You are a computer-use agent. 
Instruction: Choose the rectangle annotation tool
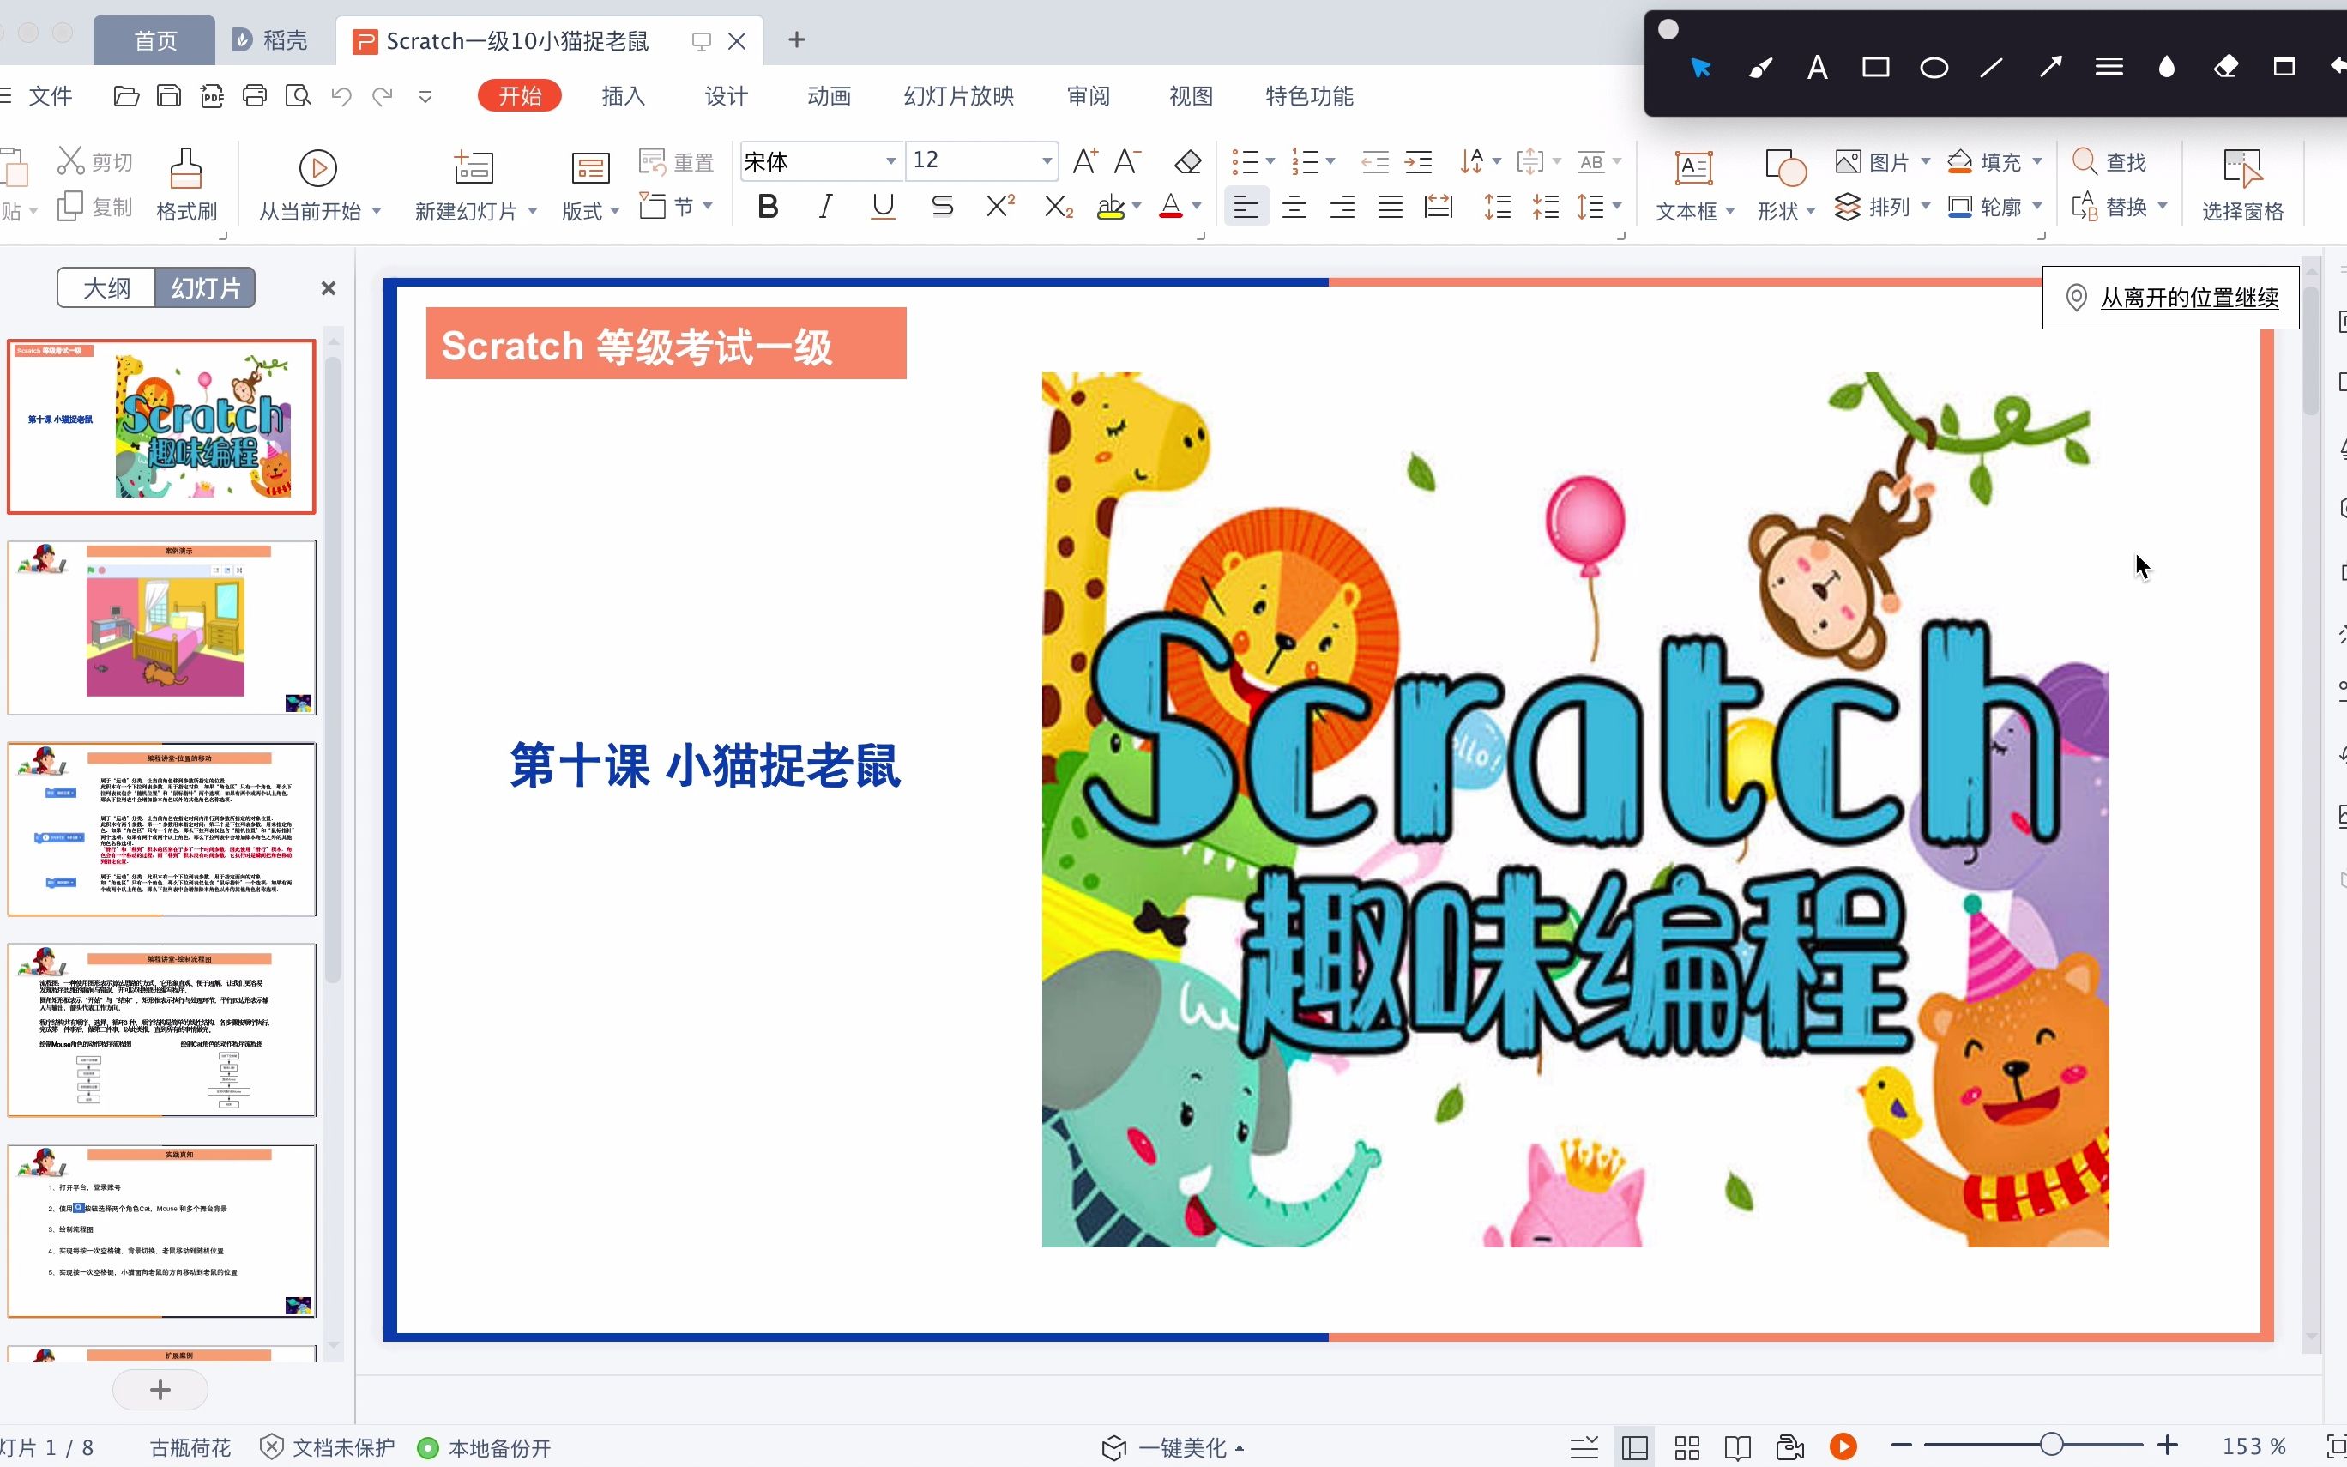click(x=1876, y=68)
